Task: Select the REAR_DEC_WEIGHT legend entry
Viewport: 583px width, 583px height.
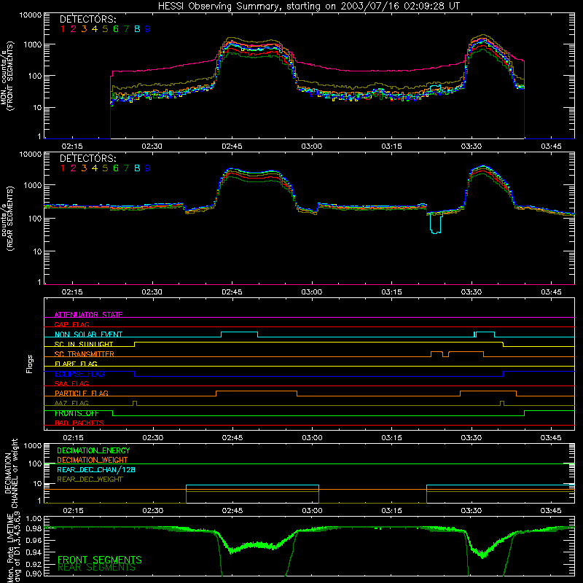Action: click(90, 480)
